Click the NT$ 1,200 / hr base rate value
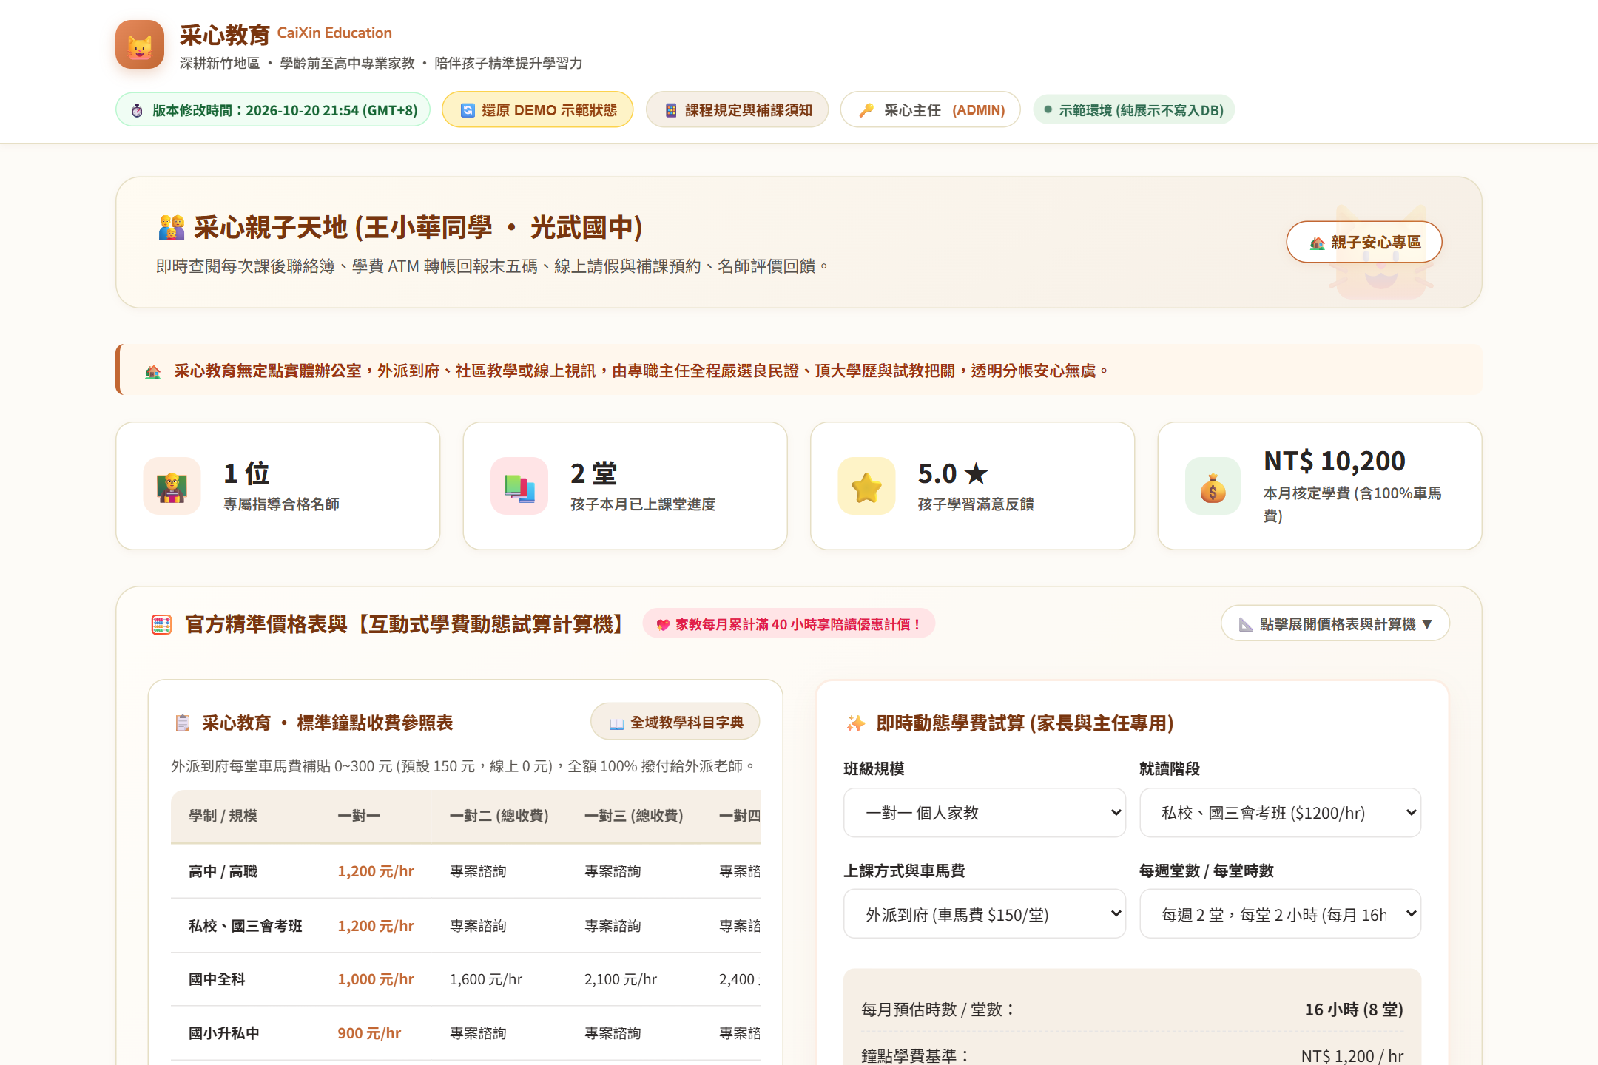Image resolution: width=1598 pixels, height=1065 pixels. pyautogui.click(x=1352, y=1056)
